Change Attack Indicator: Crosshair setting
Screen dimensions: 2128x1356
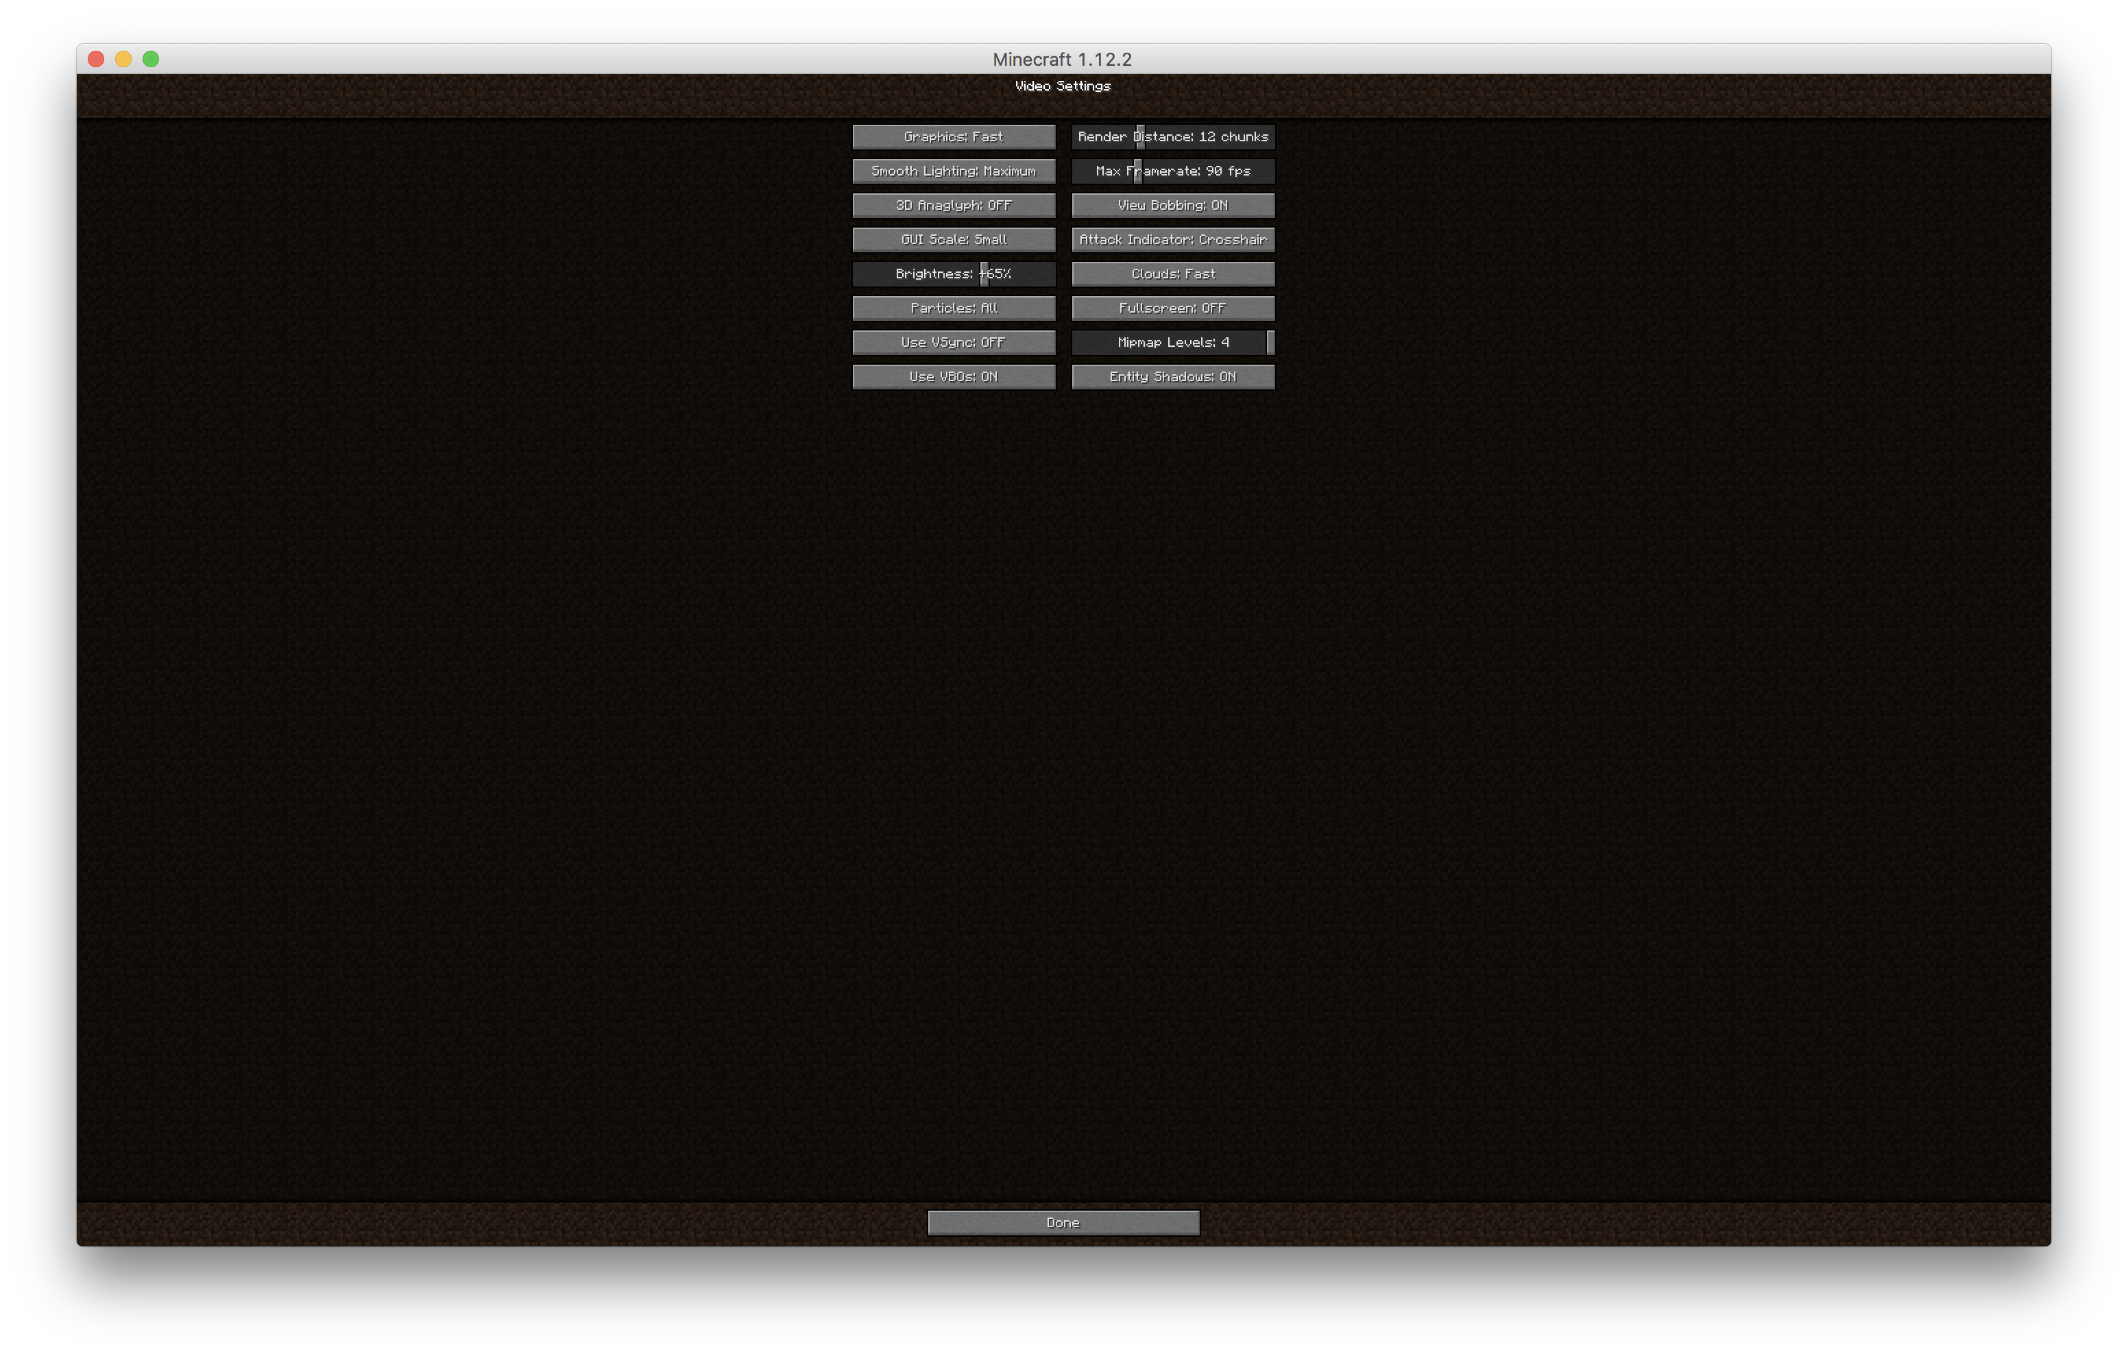point(1173,239)
